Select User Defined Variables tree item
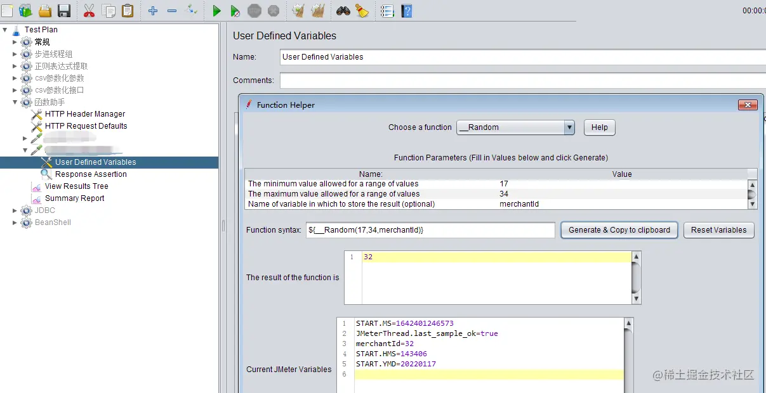 pos(95,162)
